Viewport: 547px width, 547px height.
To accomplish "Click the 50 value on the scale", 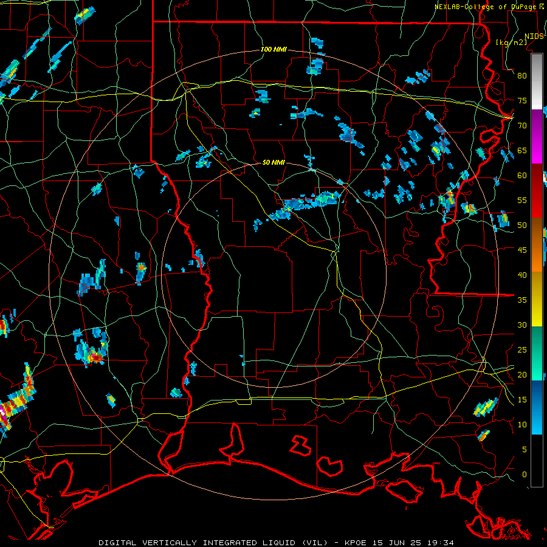I will [x=522, y=225].
